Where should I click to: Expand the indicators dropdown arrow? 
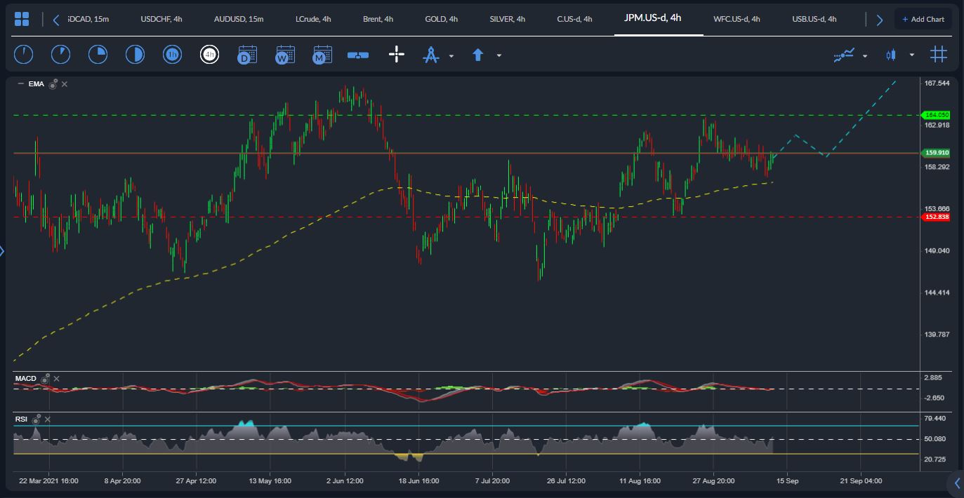click(865, 55)
